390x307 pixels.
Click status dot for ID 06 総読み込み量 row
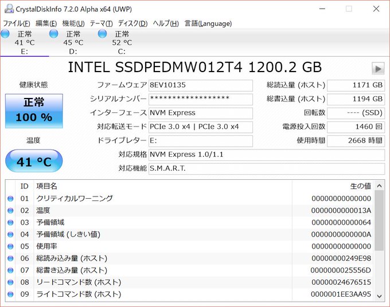(x=10, y=258)
